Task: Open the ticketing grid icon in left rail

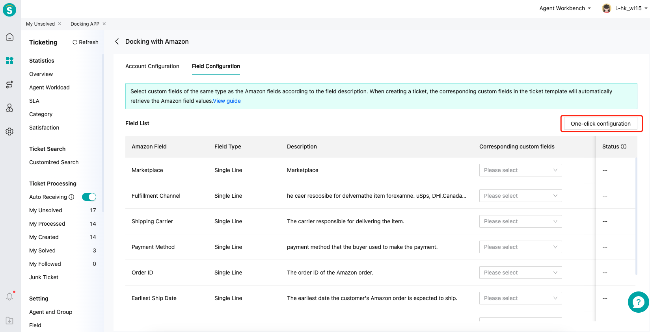Action: click(x=9, y=61)
